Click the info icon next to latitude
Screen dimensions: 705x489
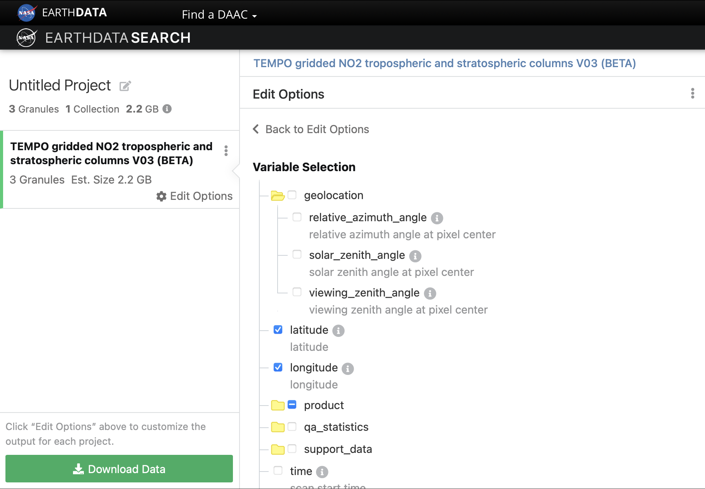338,331
